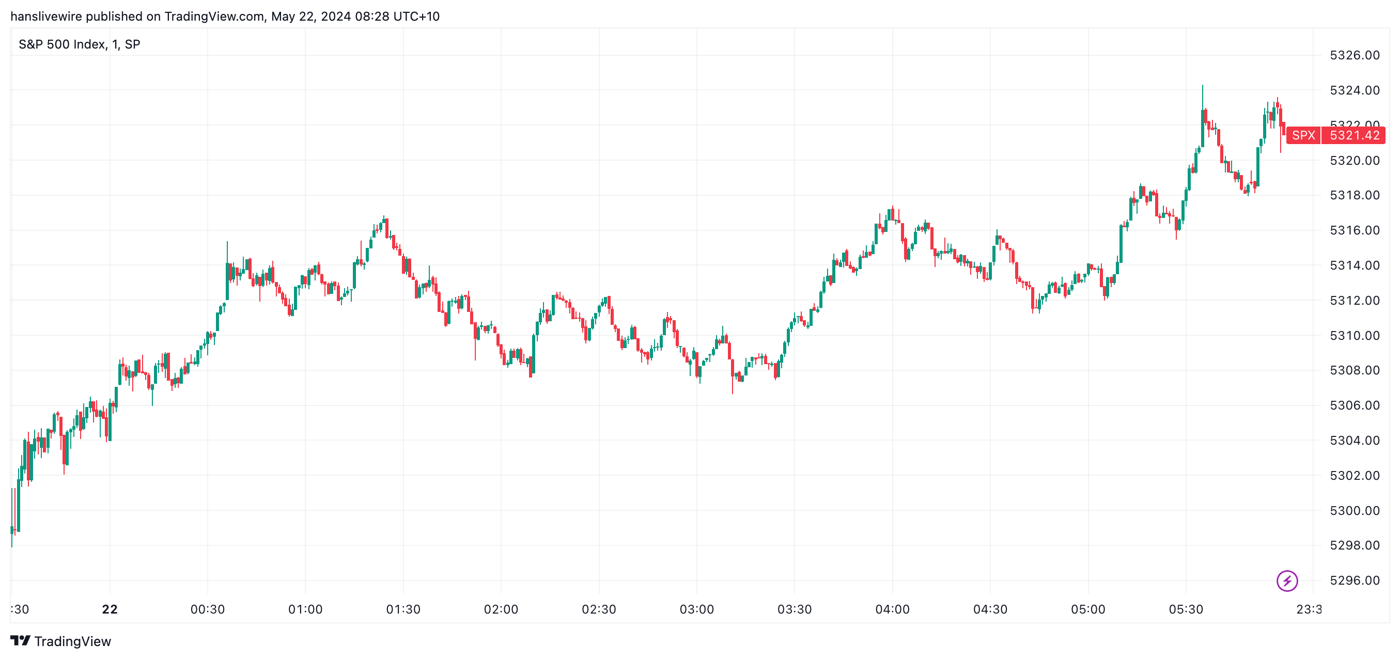Screen dimensions: 1400x659
Task: Select the 05:30 time axis label
Action: [x=1185, y=609]
